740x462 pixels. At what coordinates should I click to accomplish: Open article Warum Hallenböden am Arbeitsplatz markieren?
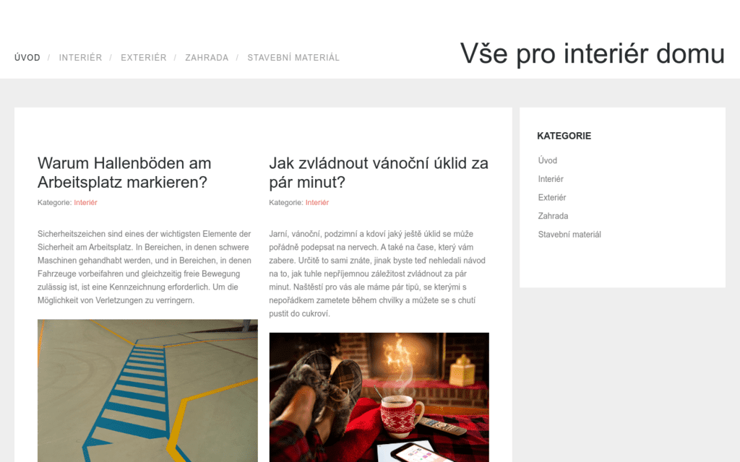124,173
